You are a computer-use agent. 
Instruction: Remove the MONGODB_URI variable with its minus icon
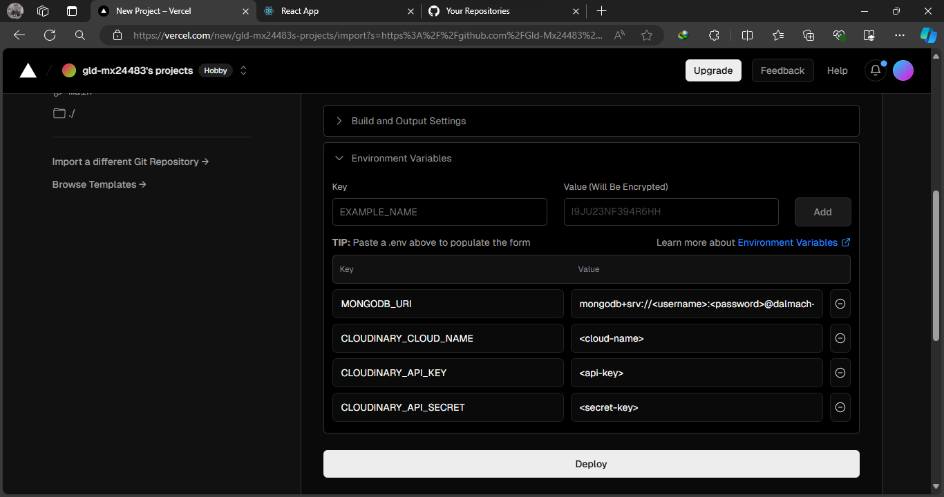tap(840, 304)
